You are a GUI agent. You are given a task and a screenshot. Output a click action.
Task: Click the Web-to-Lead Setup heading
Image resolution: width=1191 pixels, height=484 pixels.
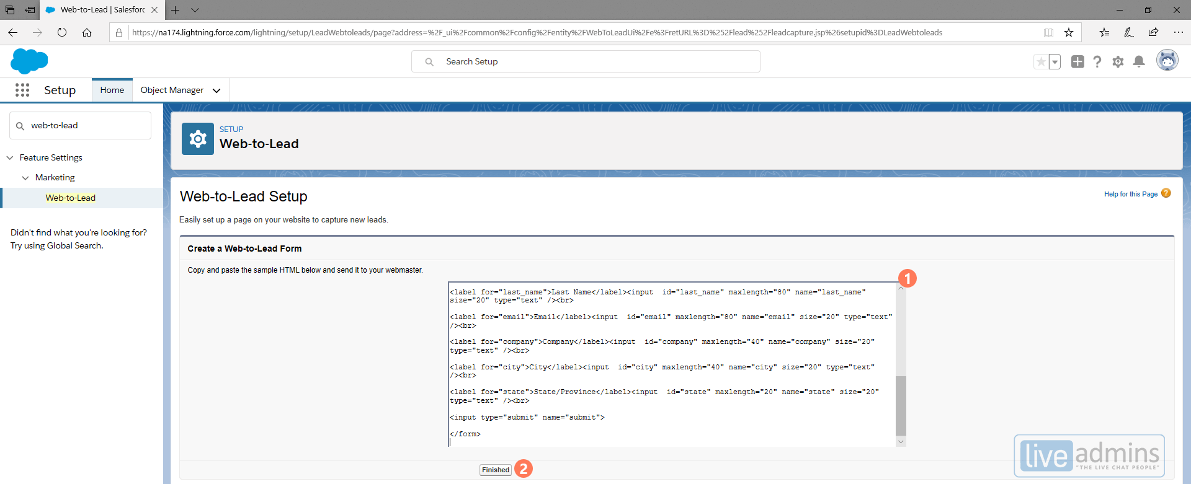click(244, 196)
